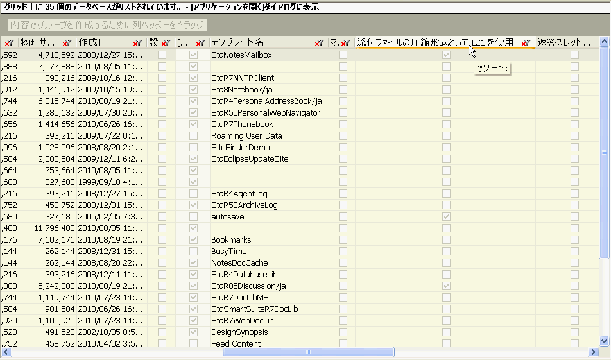Image resolution: width=611 pixels, height=360 pixels.
Task: Click the 作成日 column header
Action: (x=96, y=42)
